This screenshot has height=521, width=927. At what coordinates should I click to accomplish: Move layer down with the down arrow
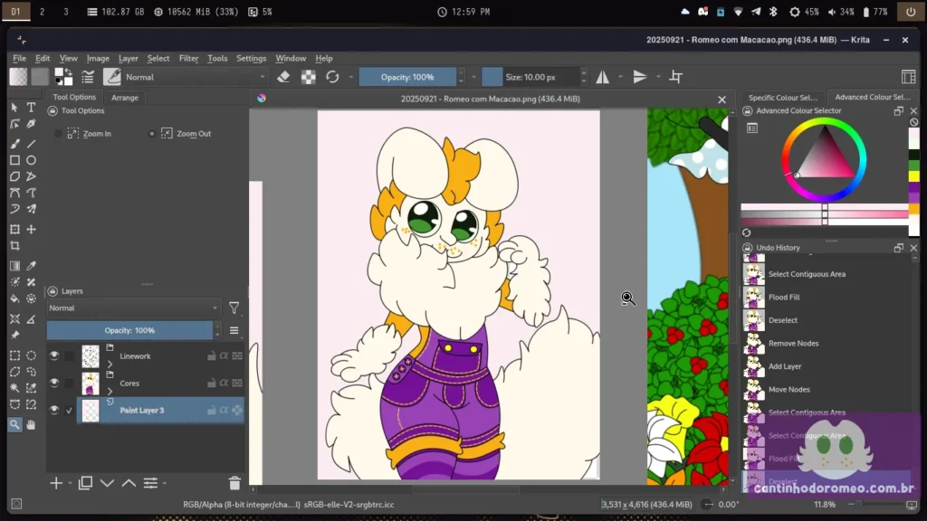107,483
